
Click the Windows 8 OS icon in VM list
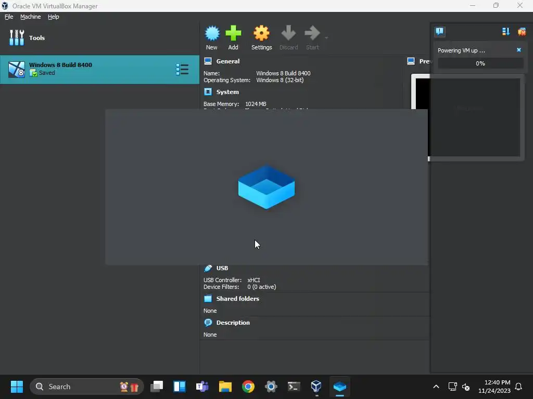point(17,70)
